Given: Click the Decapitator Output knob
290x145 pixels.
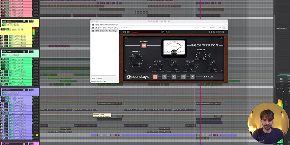Looking at the screenshot, I should [201, 55].
